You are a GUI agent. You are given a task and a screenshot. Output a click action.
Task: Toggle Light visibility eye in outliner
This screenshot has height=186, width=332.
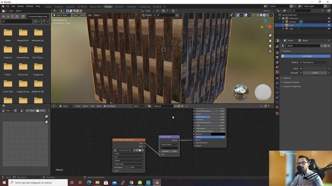point(329,28)
